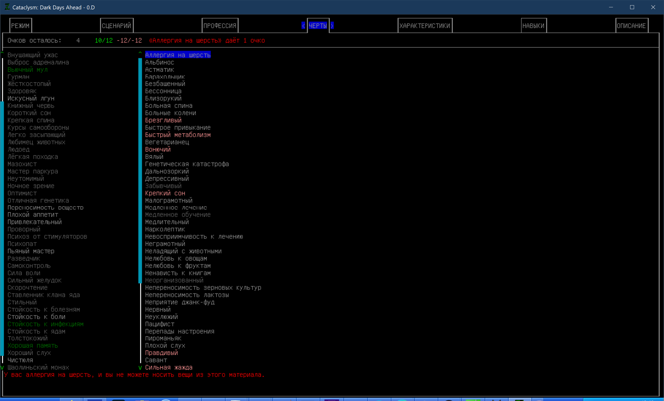Screen dimensions: 664x401
Task: Click left arrow beside ЧЕРТЫ tab
Action: pyautogui.click(x=303, y=26)
